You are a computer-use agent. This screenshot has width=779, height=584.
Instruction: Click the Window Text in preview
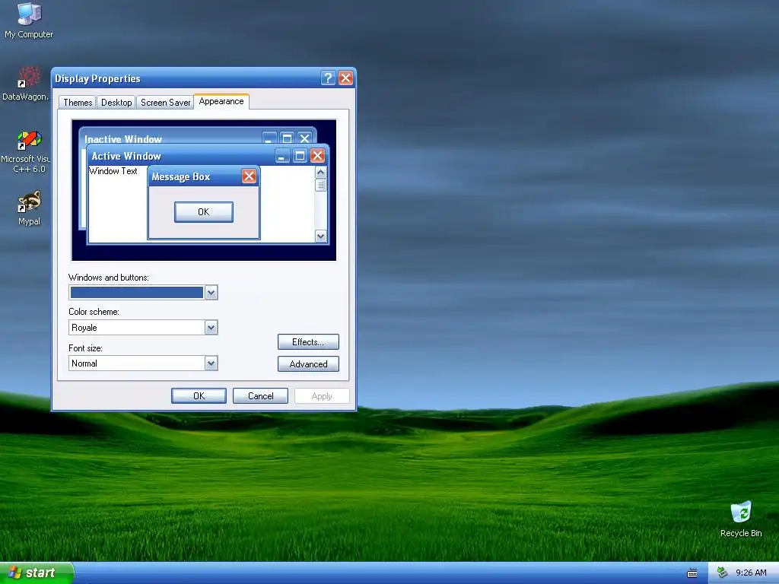click(x=113, y=171)
